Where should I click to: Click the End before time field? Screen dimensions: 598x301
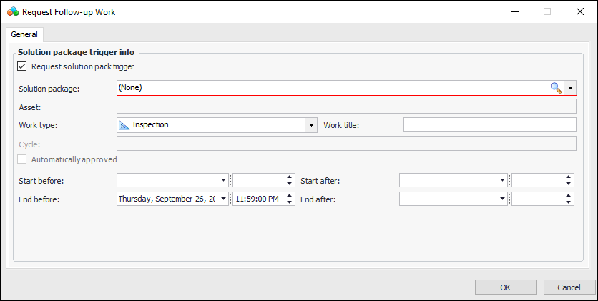tap(258, 199)
